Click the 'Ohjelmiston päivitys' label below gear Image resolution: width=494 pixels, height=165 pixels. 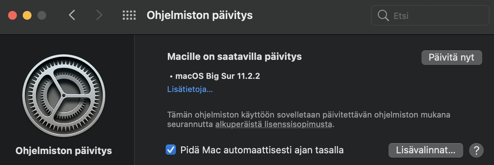click(x=64, y=151)
